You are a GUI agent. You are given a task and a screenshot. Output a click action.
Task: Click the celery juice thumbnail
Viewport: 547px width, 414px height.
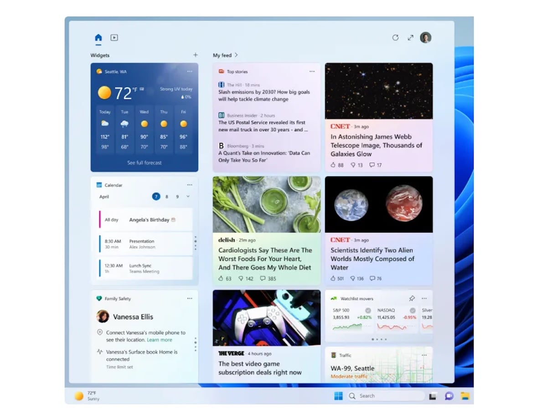(267, 204)
